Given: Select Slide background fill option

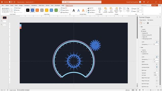Looking at the screenshot, I should (141, 39).
